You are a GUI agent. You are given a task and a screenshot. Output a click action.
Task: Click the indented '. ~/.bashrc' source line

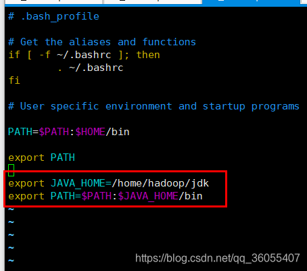point(91,68)
